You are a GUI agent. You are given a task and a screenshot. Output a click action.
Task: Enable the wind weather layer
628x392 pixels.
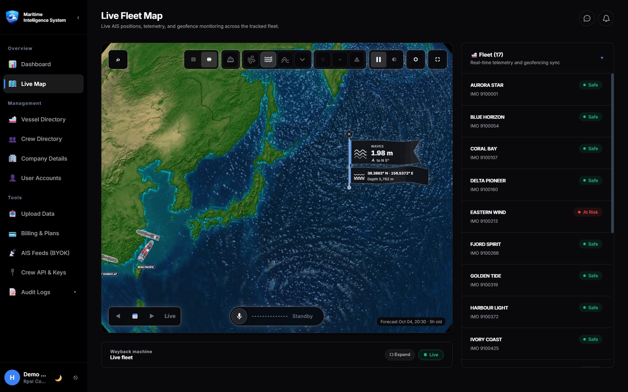click(251, 60)
